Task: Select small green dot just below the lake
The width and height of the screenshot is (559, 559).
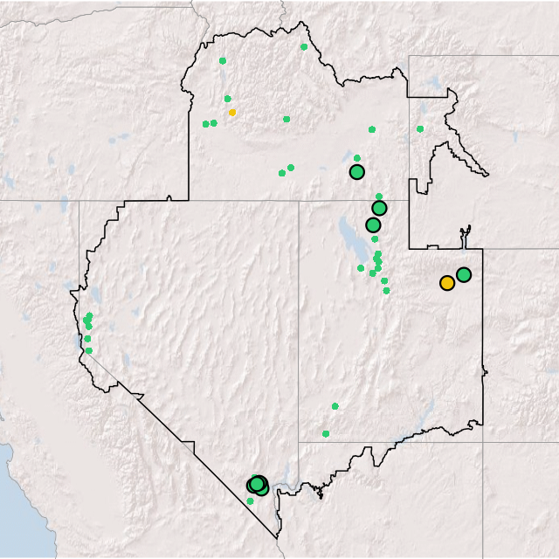Action: point(361,268)
